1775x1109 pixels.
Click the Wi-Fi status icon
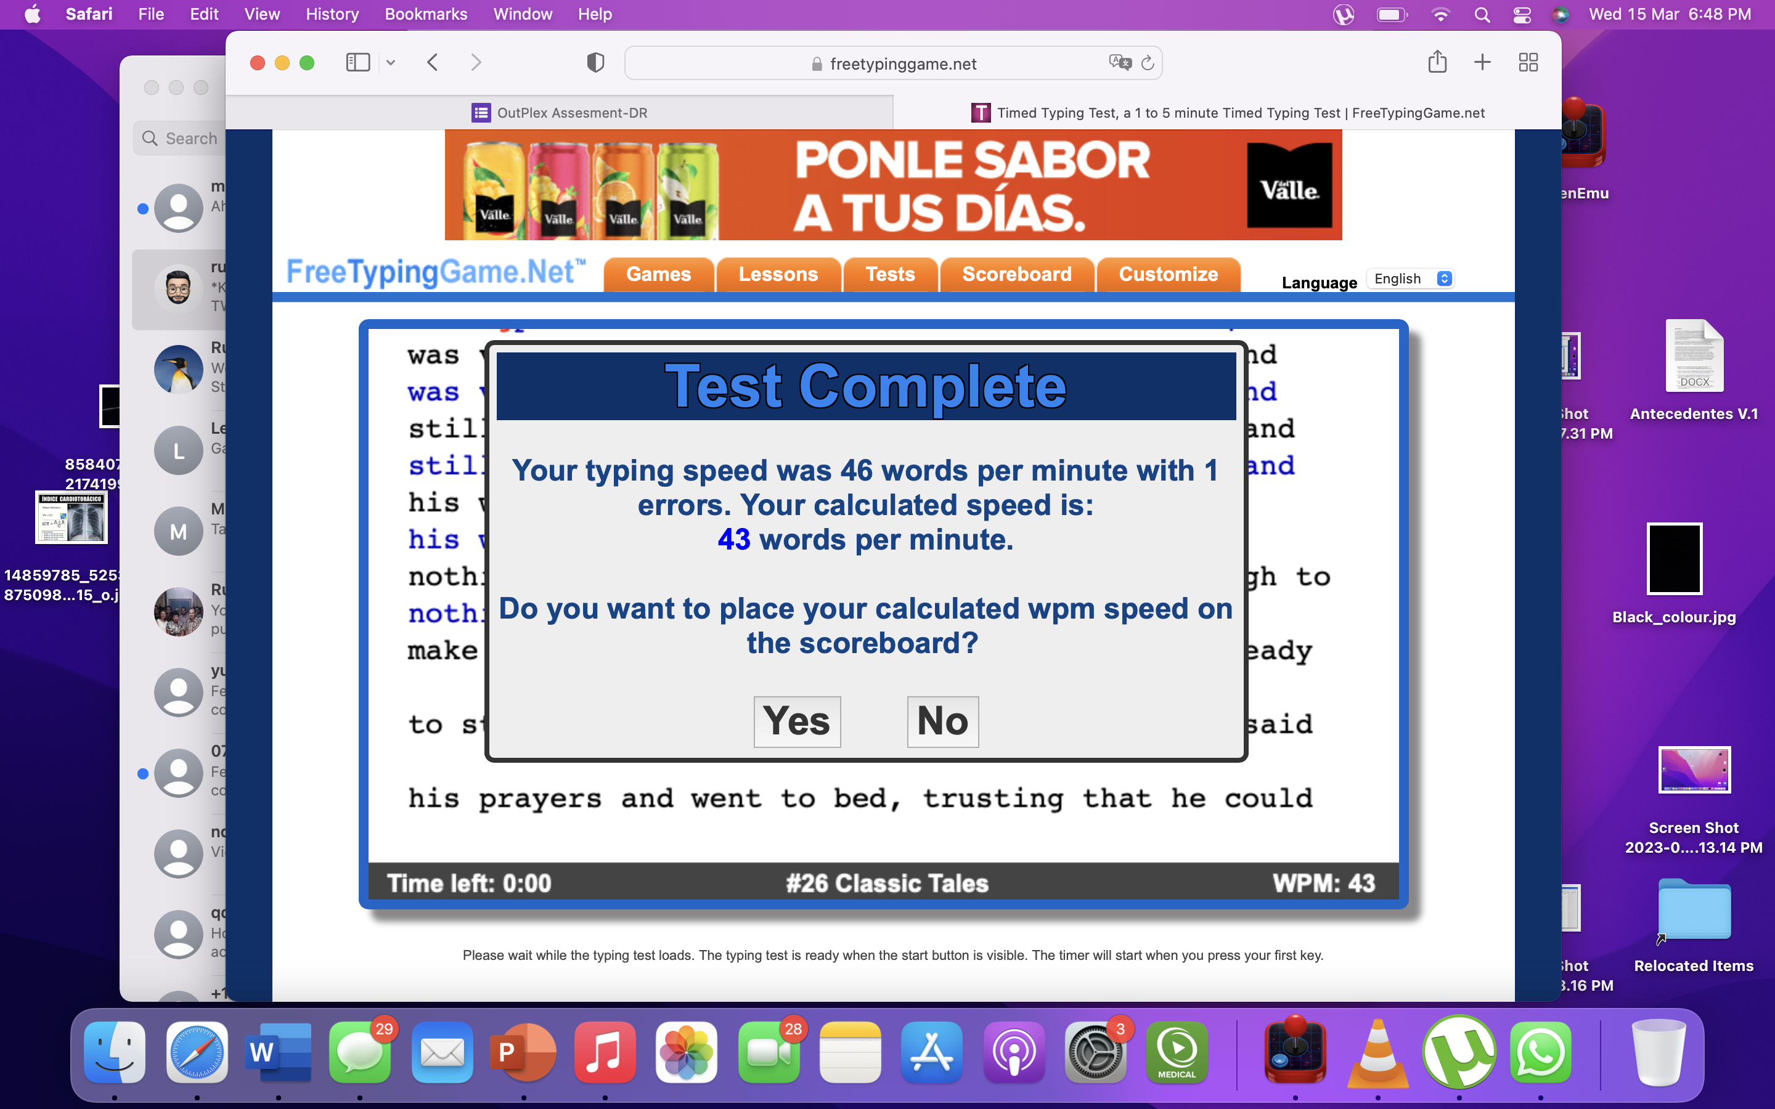pos(1440,15)
